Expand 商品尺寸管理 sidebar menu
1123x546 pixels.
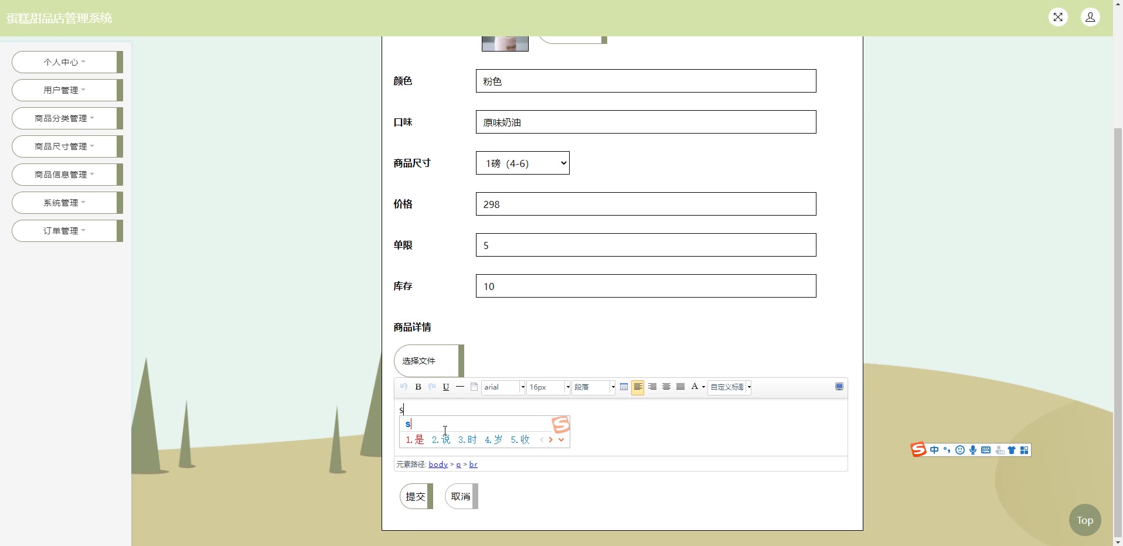tap(67, 146)
